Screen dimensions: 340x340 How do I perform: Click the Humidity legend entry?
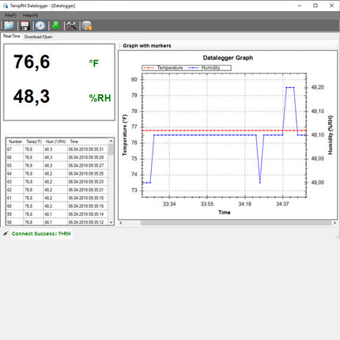(x=204, y=68)
